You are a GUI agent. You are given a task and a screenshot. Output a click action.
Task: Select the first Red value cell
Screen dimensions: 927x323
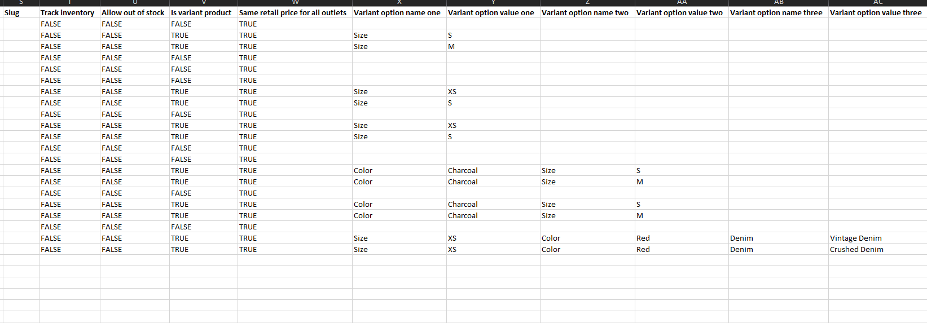[x=682, y=238]
